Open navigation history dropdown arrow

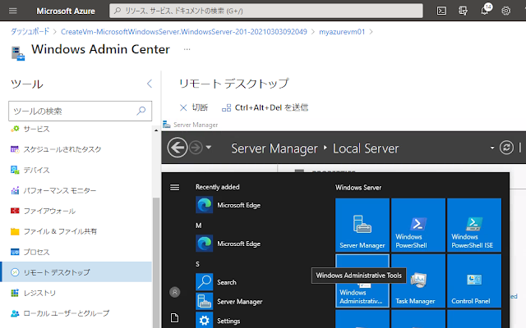(x=209, y=148)
